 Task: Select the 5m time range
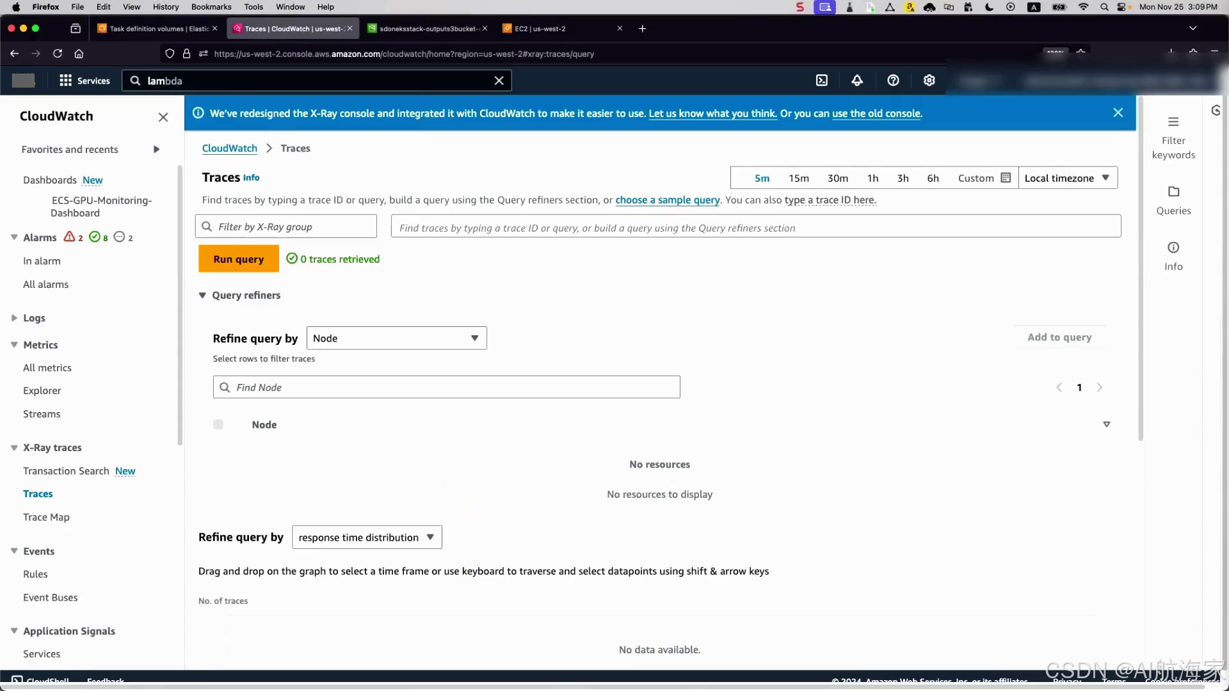click(x=762, y=179)
